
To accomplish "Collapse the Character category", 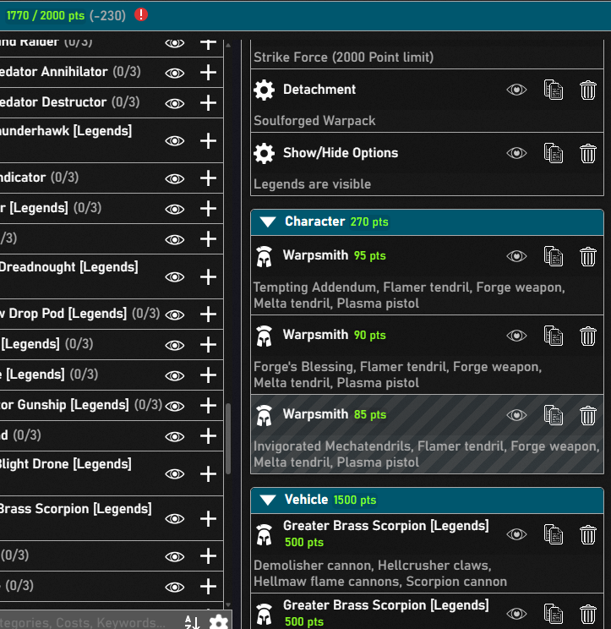I will point(267,222).
